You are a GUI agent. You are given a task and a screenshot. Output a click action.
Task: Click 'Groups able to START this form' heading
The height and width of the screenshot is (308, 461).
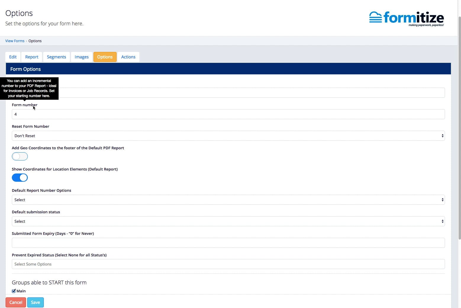[x=49, y=282]
